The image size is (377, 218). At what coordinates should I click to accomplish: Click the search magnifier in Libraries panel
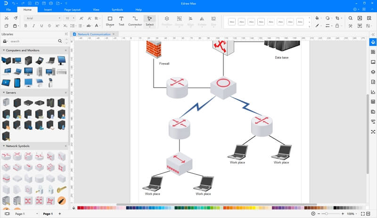pos(60,41)
